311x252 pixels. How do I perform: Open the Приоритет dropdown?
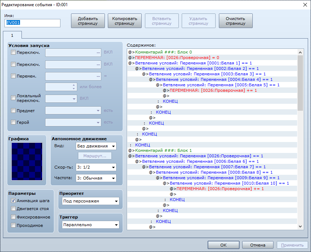click(x=91, y=201)
